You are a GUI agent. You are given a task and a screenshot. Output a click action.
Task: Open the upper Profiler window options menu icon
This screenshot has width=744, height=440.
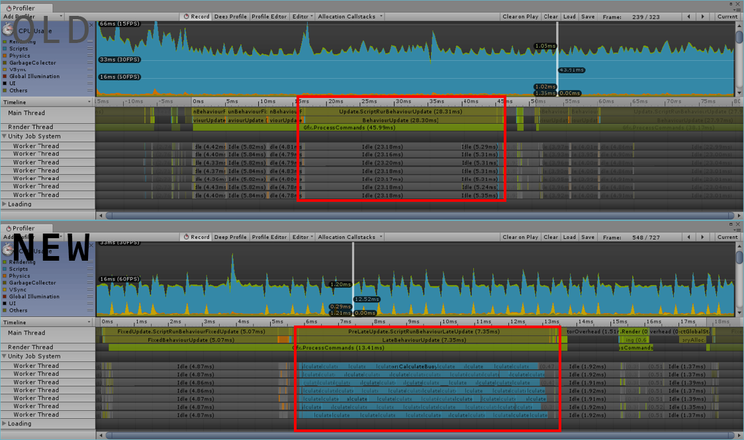click(x=738, y=9)
